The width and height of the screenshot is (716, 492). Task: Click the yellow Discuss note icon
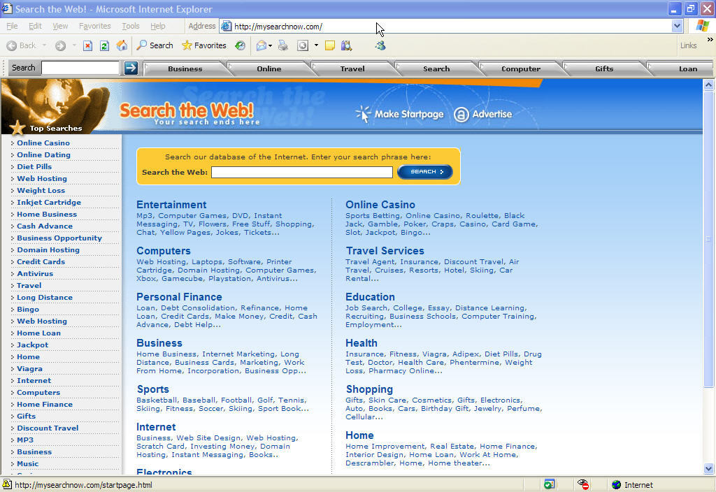coord(330,45)
